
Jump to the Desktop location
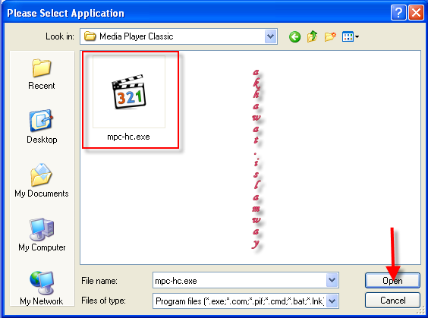42,127
